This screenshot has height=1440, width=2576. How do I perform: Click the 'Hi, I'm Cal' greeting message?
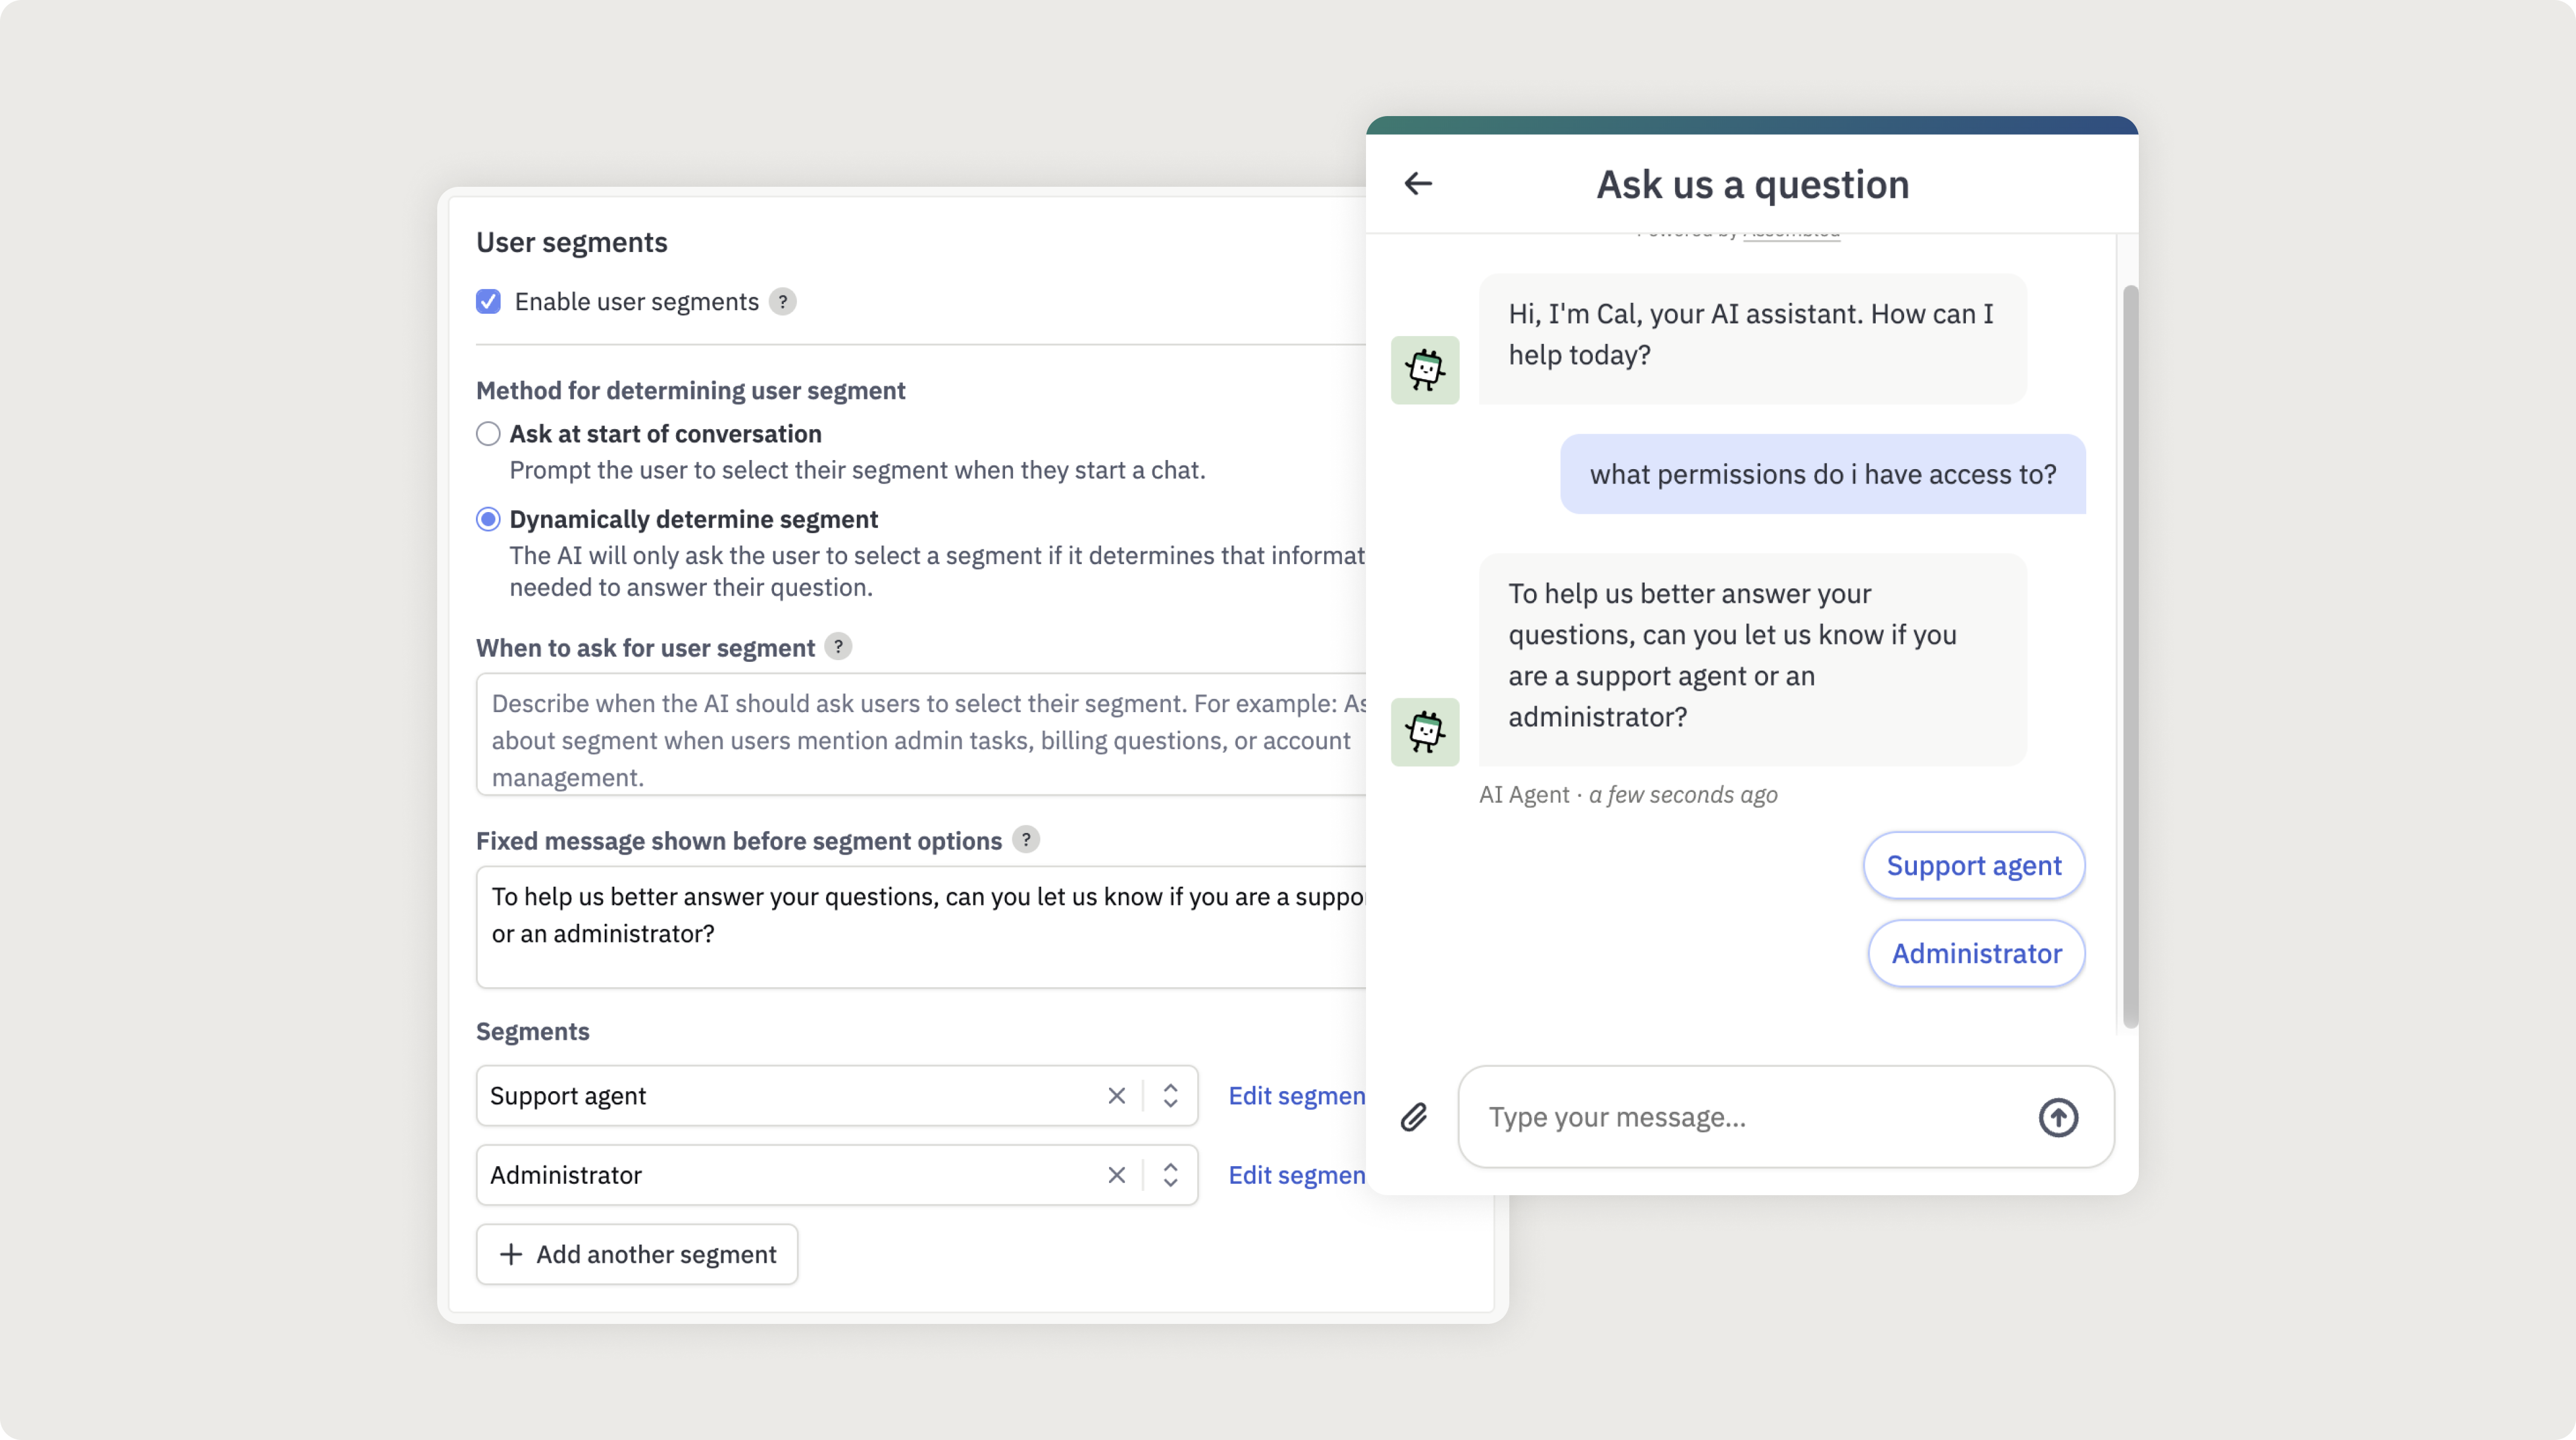(1753, 339)
